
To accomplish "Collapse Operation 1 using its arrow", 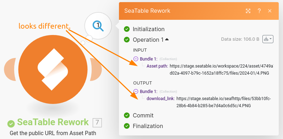I will click(167, 39).
